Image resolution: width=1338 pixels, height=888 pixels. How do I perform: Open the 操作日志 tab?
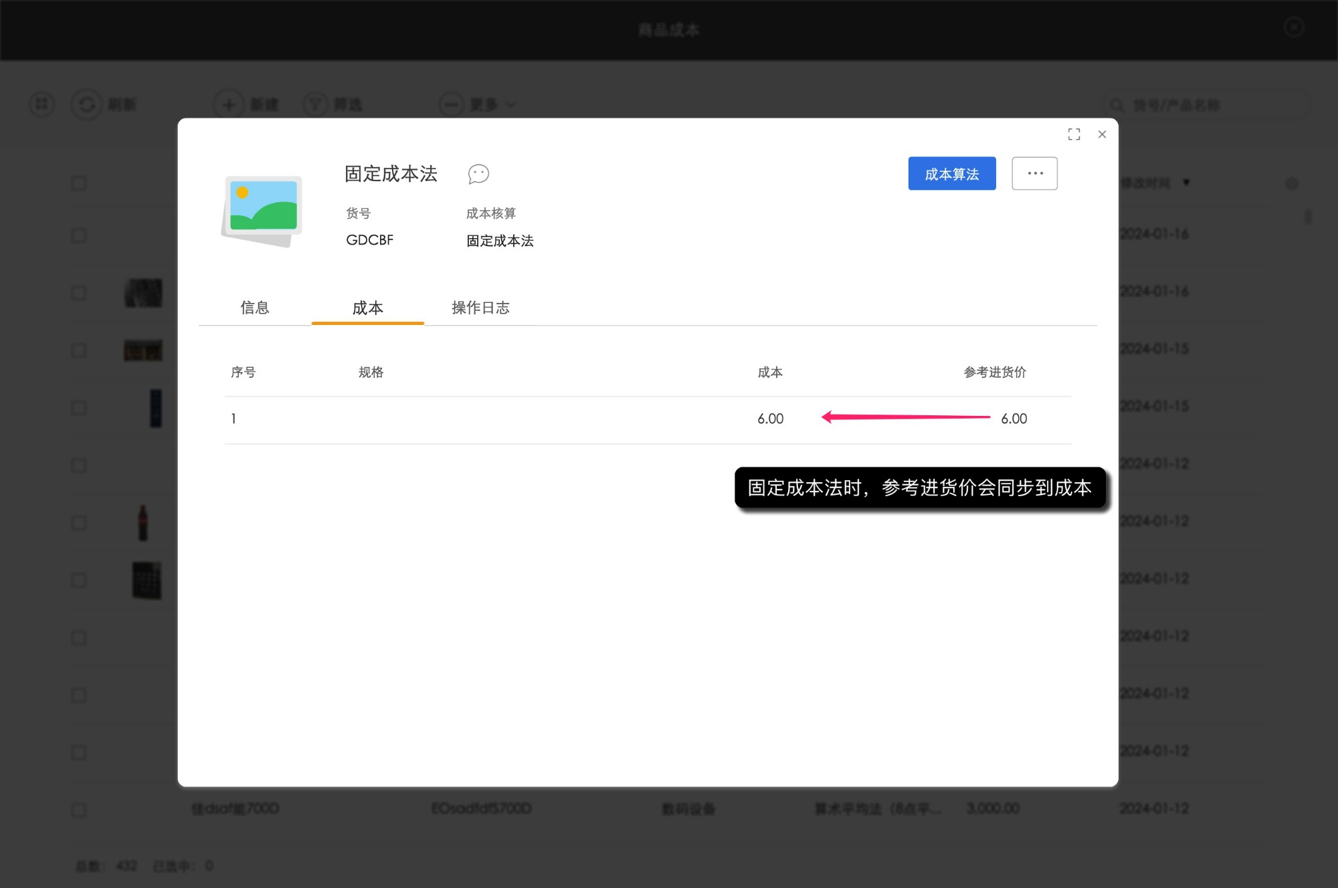point(480,308)
